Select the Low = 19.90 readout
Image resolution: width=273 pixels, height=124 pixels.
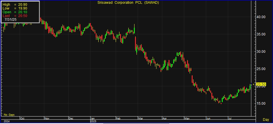[15, 8]
